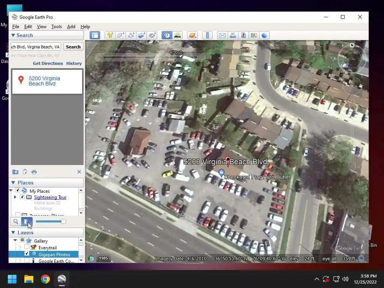Viewport: 384px width, 288px height.
Task: Open the Edit menu
Action: (x=28, y=27)
